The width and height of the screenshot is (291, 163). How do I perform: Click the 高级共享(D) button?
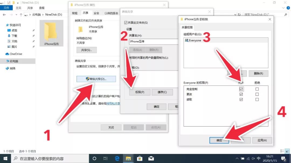click(x=96, y=79)
